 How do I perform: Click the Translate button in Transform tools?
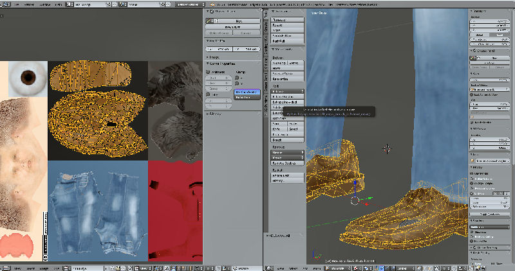(287, 20)
